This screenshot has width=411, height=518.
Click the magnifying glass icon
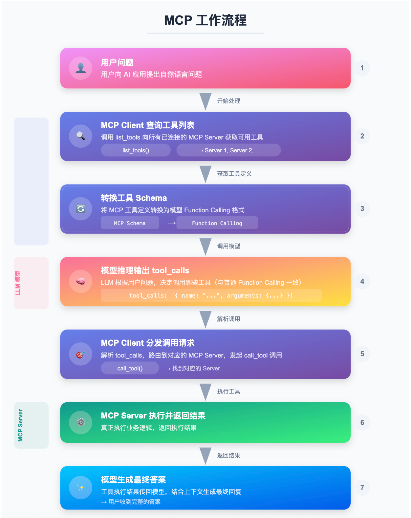pyautogui.click(x=81, y=136)
